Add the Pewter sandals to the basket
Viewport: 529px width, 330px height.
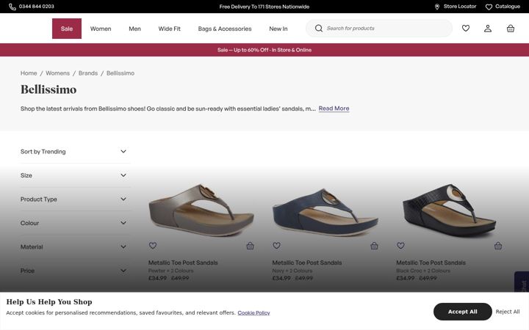(250, 246)
